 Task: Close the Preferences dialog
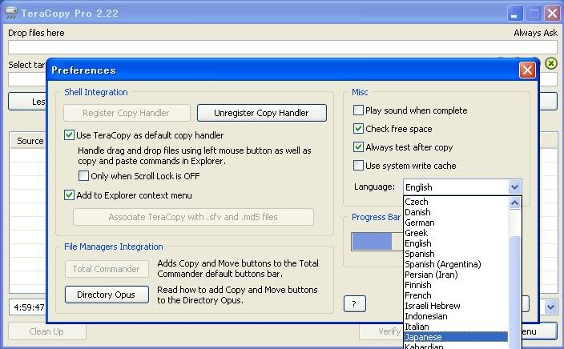[x=527, y=70]
